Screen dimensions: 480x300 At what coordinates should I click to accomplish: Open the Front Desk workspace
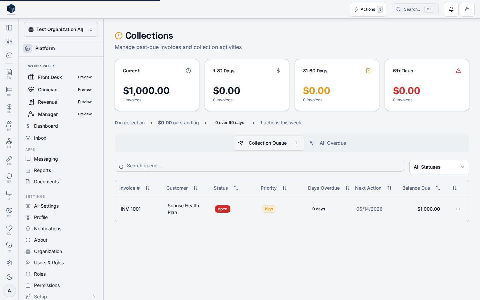pos(61,77)
